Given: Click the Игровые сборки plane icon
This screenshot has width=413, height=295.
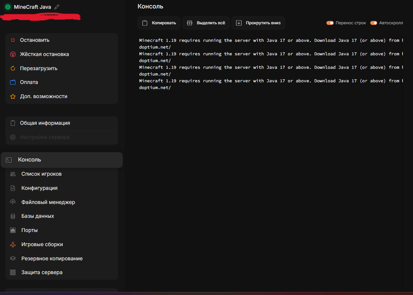Looking at the screenshot, I should [13, 244].
